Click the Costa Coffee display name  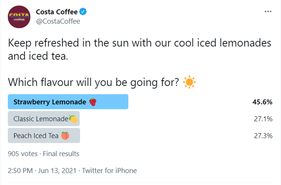57,12
